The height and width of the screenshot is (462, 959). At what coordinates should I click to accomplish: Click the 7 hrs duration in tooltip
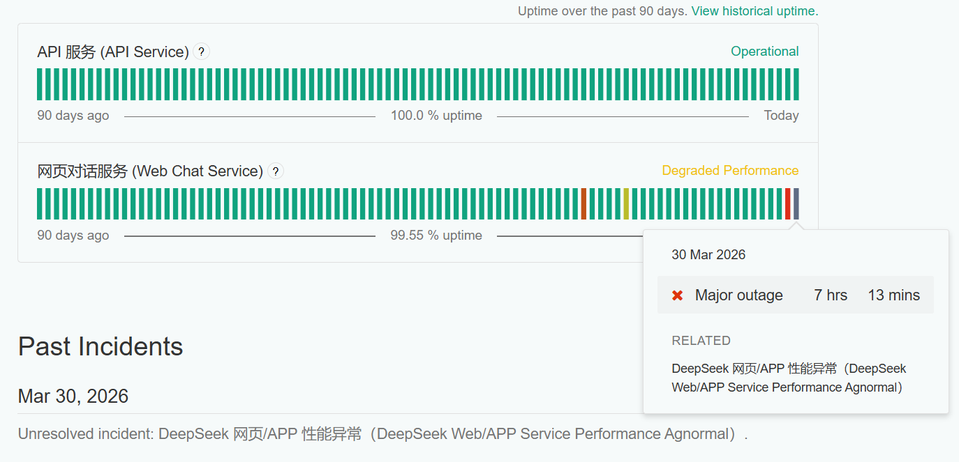[831, 295]
